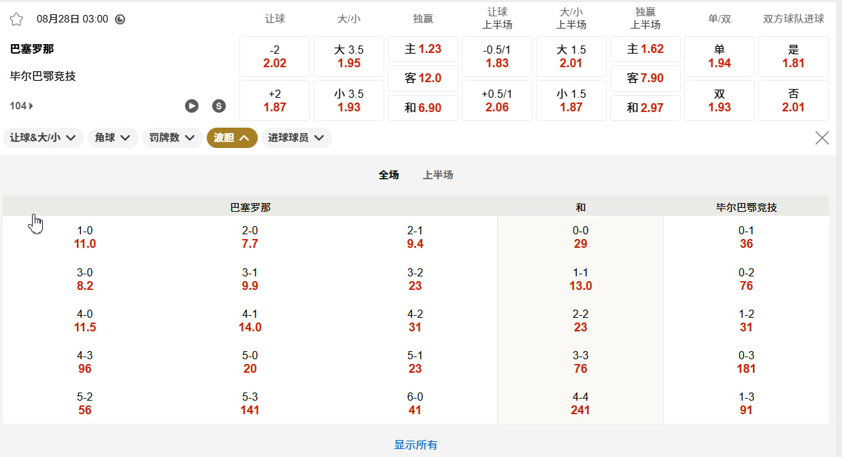
Task: Open the 角球 dropdown
Action: click(113, 138)
